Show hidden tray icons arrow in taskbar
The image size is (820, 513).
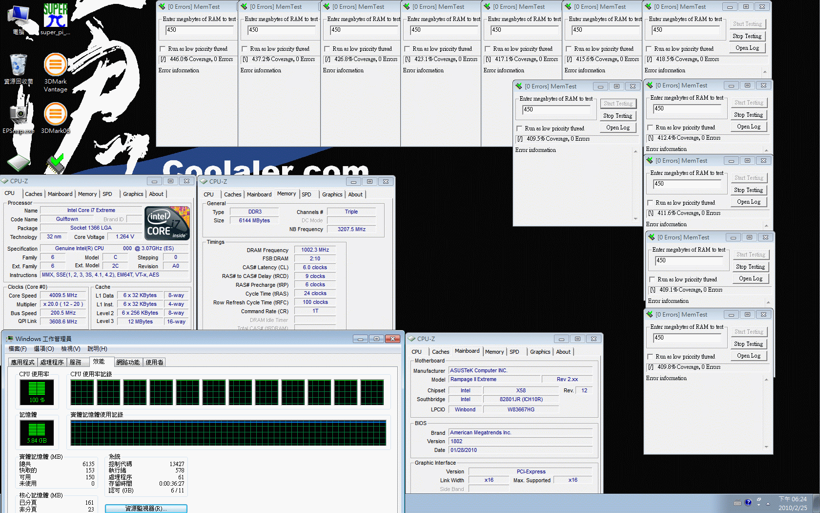[x=768, y=503]
